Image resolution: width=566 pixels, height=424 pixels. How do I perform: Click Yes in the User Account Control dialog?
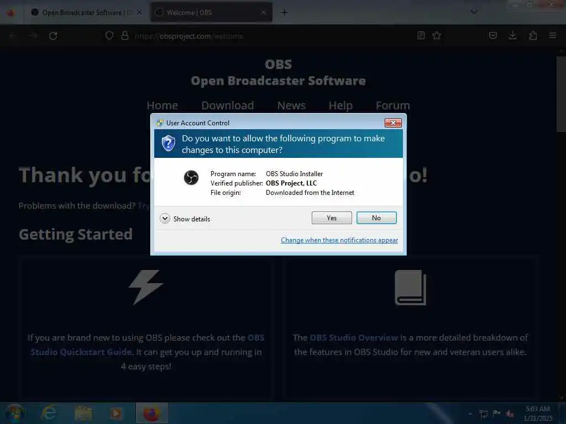332,218
